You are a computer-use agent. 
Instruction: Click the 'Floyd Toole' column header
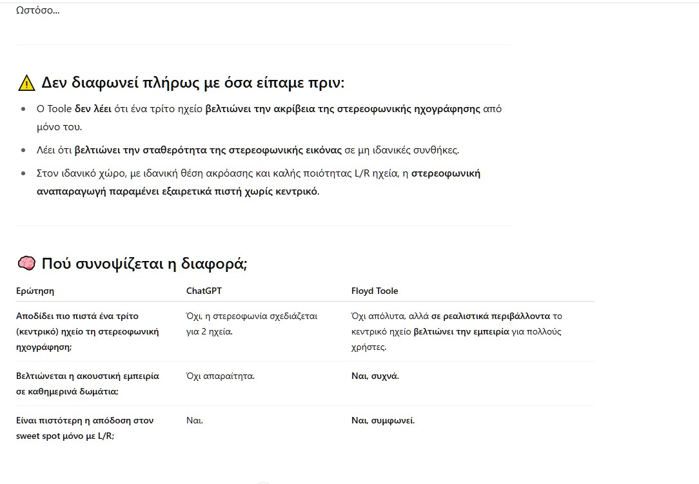(x=375, y=291)
